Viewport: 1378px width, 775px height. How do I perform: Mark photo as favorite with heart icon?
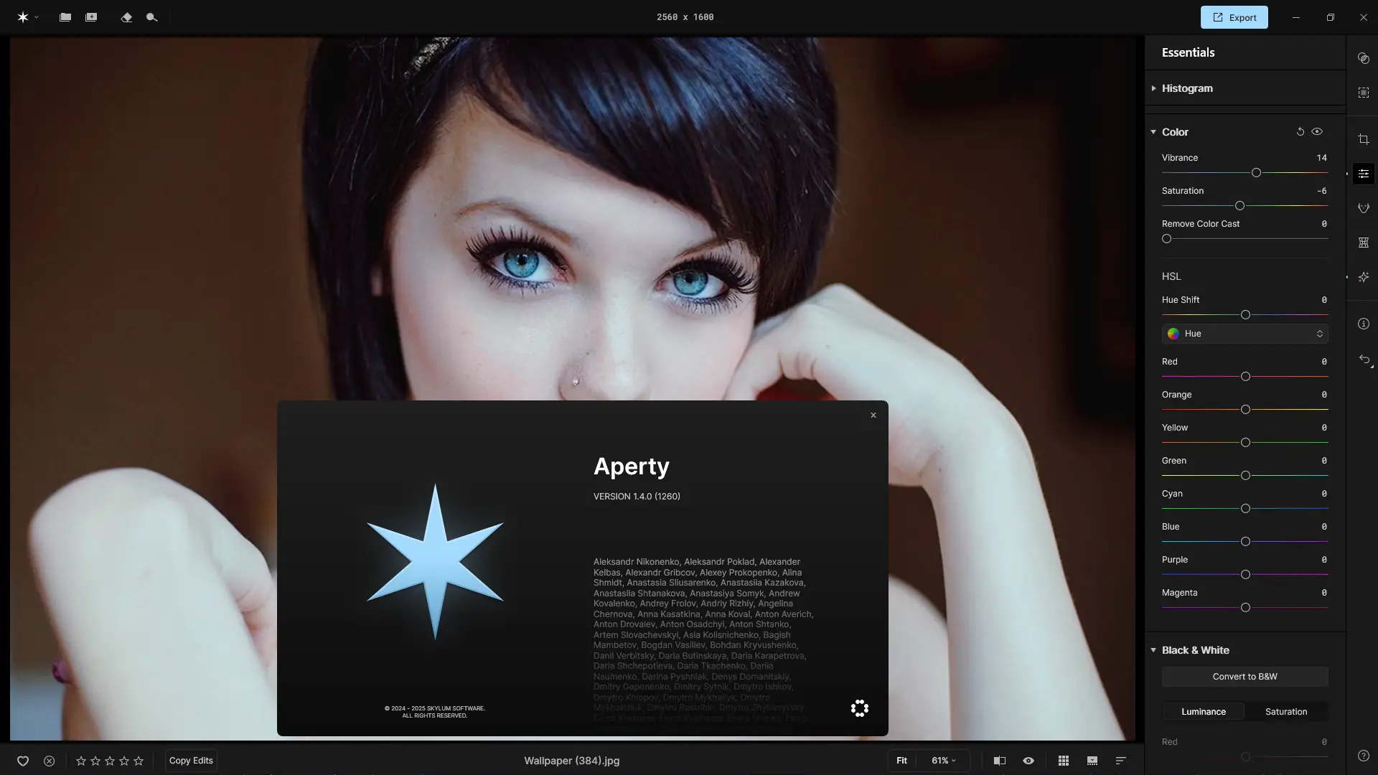(x=23, y=761)
